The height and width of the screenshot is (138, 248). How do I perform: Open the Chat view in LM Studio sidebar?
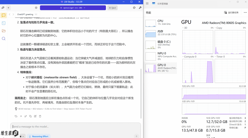(4, 15)
